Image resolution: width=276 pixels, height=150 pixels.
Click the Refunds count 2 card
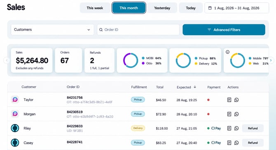(99, 60)
